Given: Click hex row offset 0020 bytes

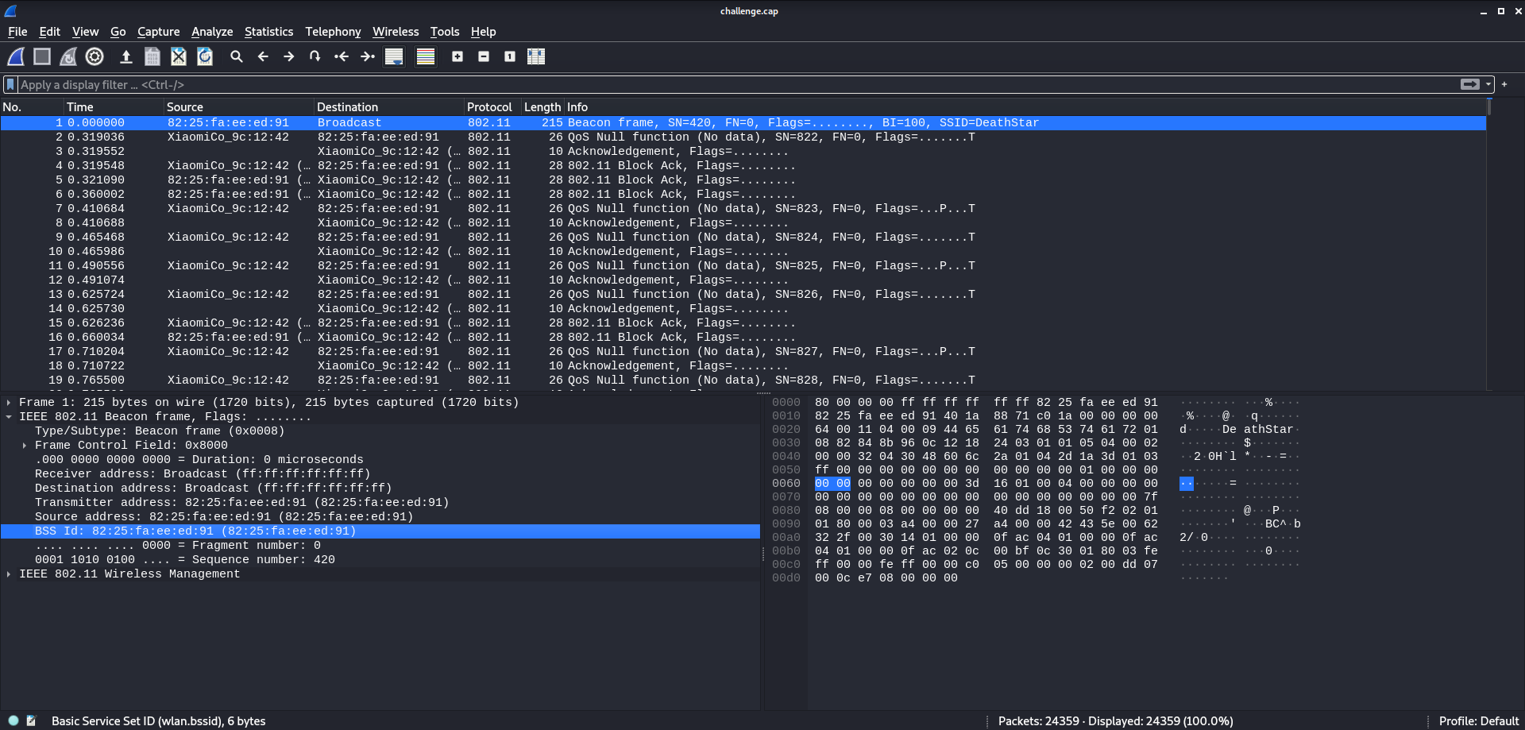Looking at the screenshot, I should click(986, 430).
